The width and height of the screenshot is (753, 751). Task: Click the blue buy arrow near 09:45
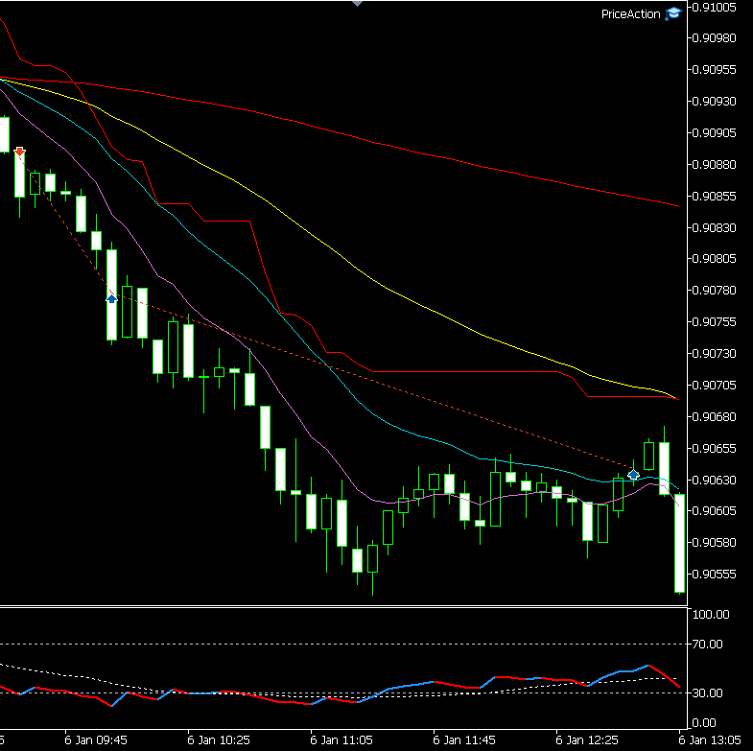[x=111, y=299]
